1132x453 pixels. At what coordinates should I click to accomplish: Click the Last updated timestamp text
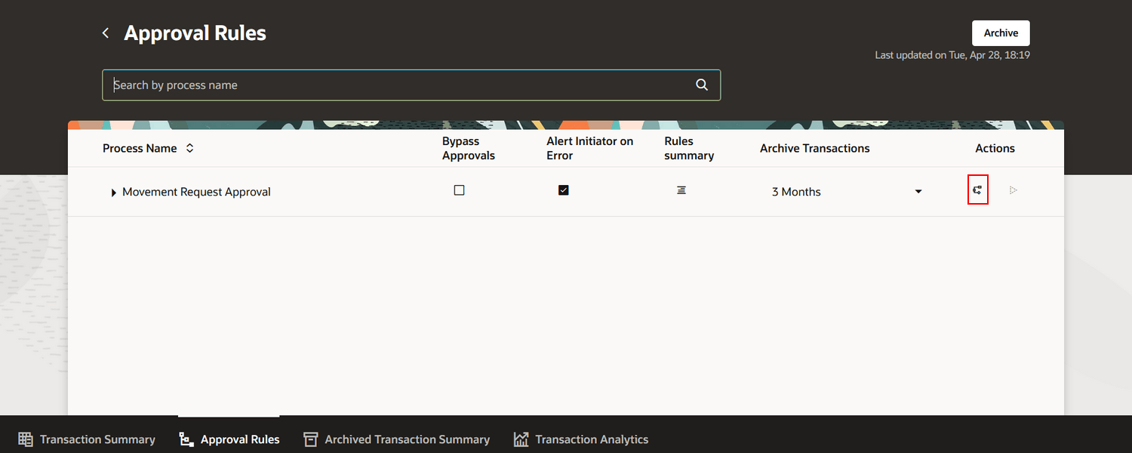click(952, 55)
